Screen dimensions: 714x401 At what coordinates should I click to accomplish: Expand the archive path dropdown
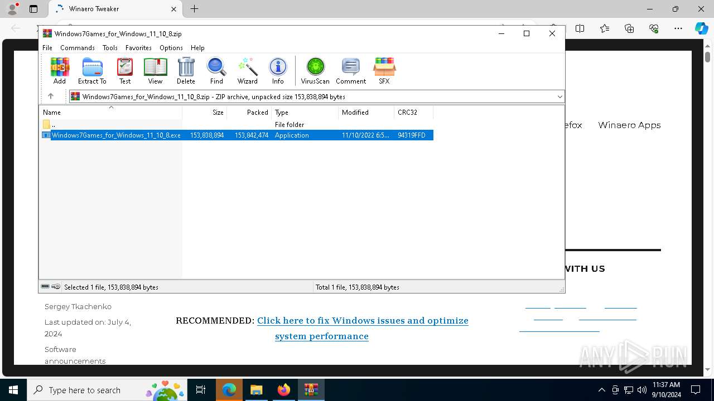(559, 97)
